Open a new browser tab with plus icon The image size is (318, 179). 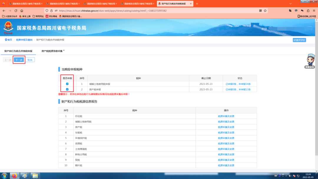(197, 4)
